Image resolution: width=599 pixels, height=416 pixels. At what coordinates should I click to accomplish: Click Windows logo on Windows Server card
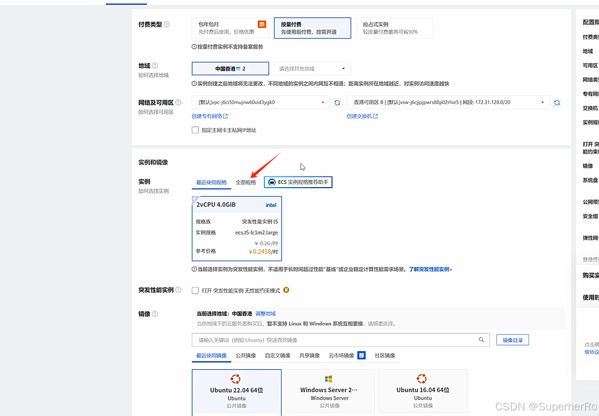329,379
